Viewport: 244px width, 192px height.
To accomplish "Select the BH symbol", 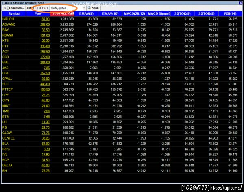I will tap(4, 171).
